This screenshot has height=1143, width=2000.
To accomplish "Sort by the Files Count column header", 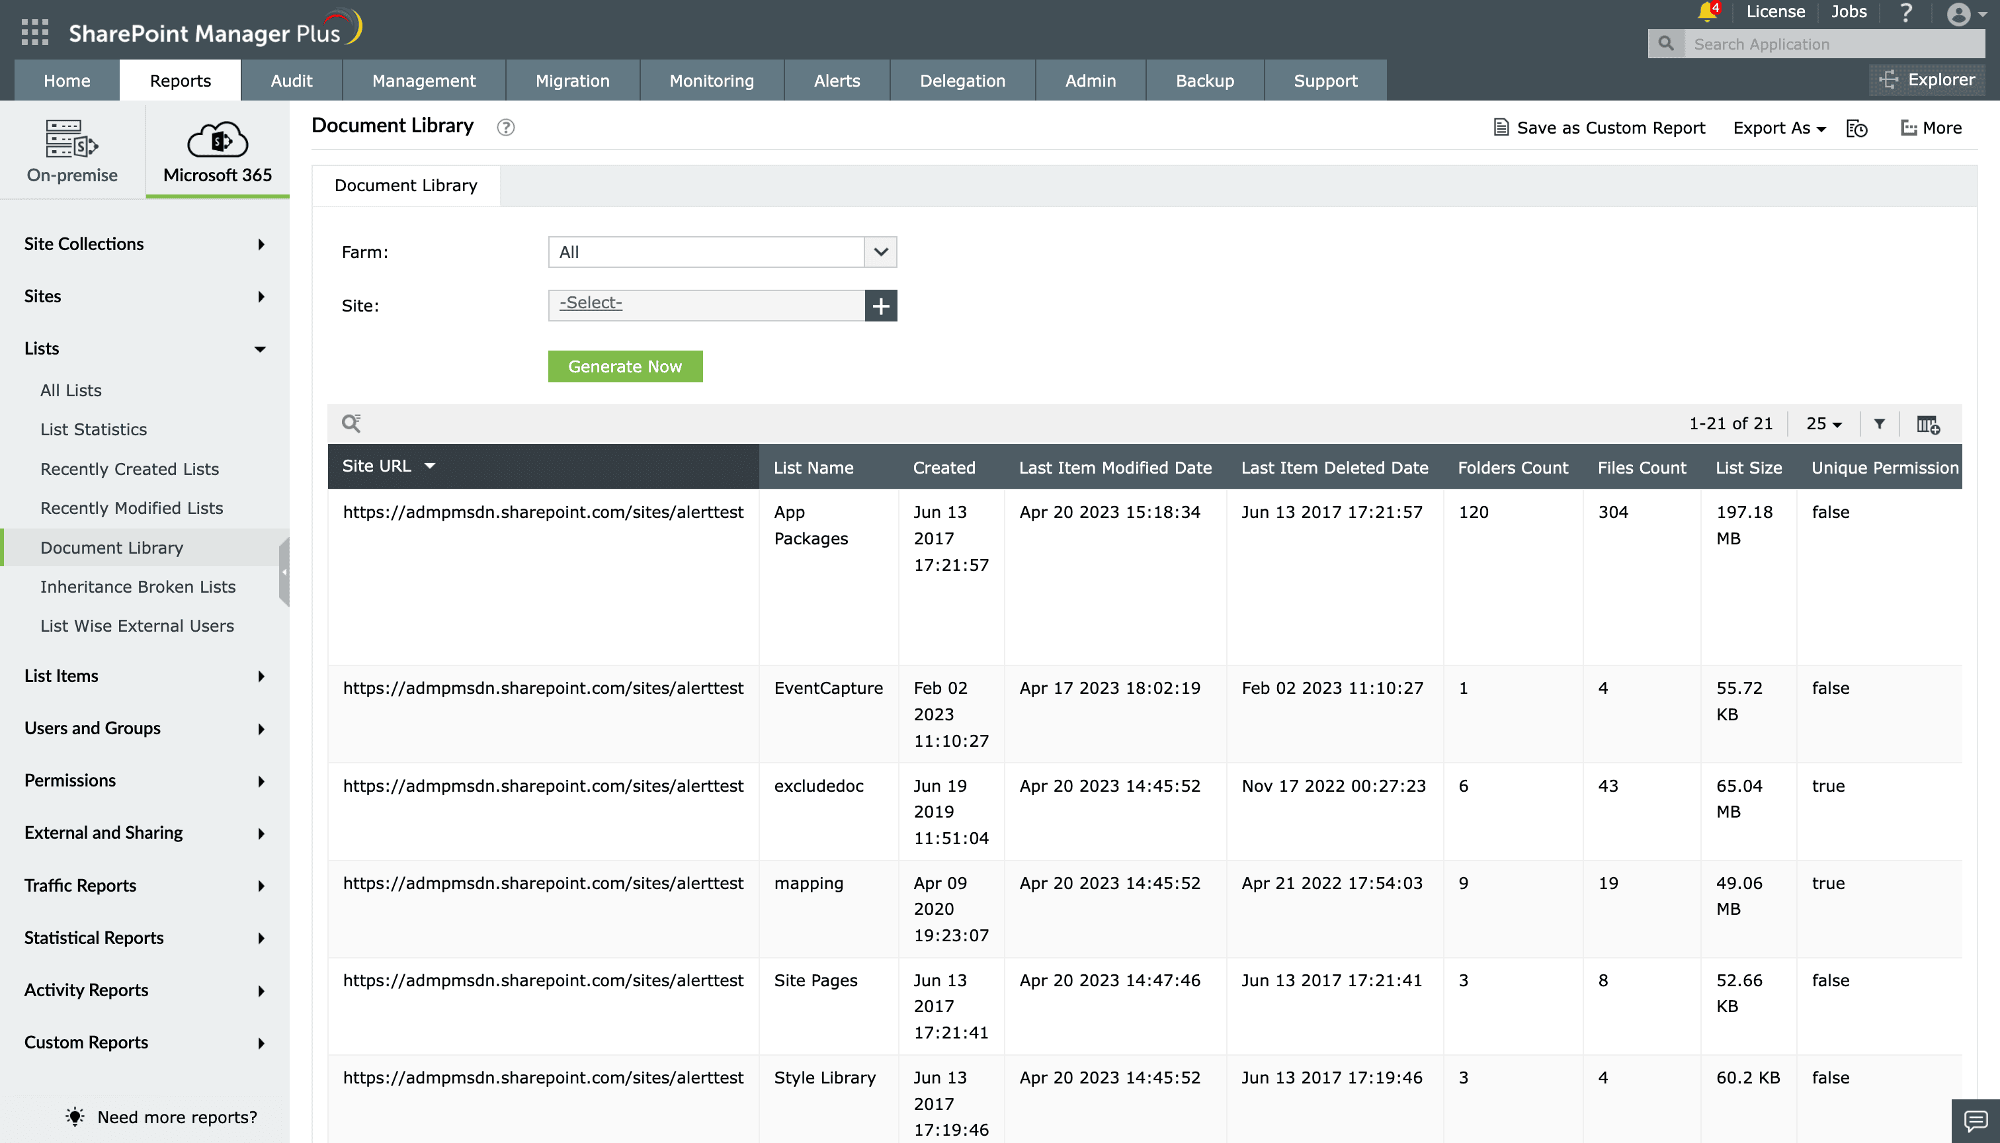I will tap(1642, 467).
